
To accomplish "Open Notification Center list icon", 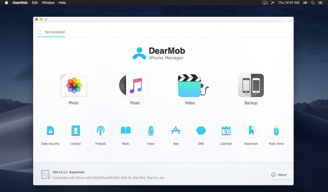I will pyautogui.click(x=320, y=3).
